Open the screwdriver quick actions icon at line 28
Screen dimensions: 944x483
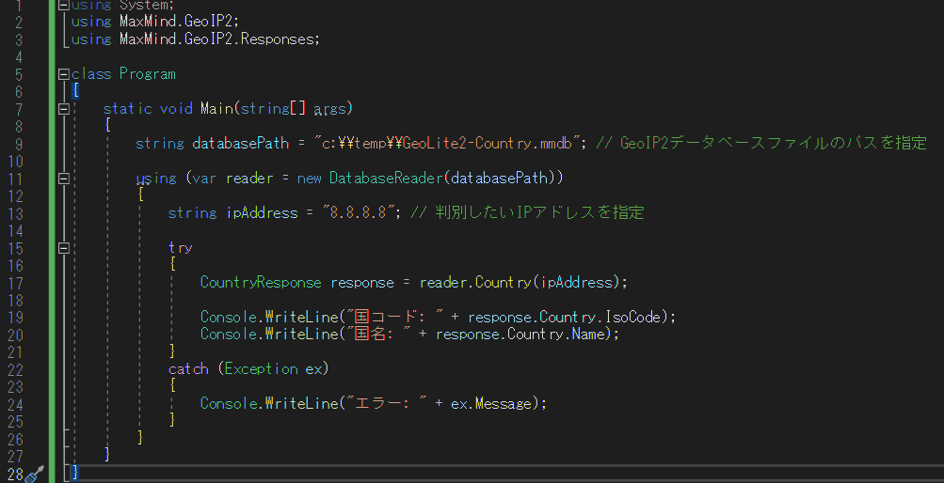(35, 474)
